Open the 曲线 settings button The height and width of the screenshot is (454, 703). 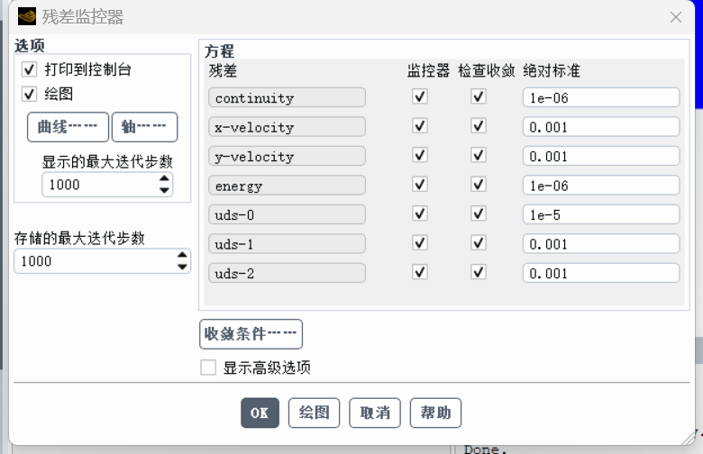tap(68, 127)
